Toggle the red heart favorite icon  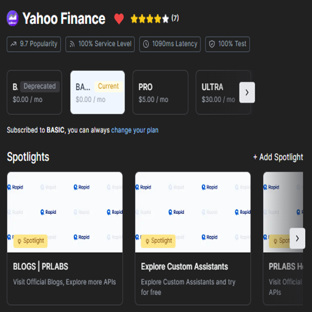119,19
